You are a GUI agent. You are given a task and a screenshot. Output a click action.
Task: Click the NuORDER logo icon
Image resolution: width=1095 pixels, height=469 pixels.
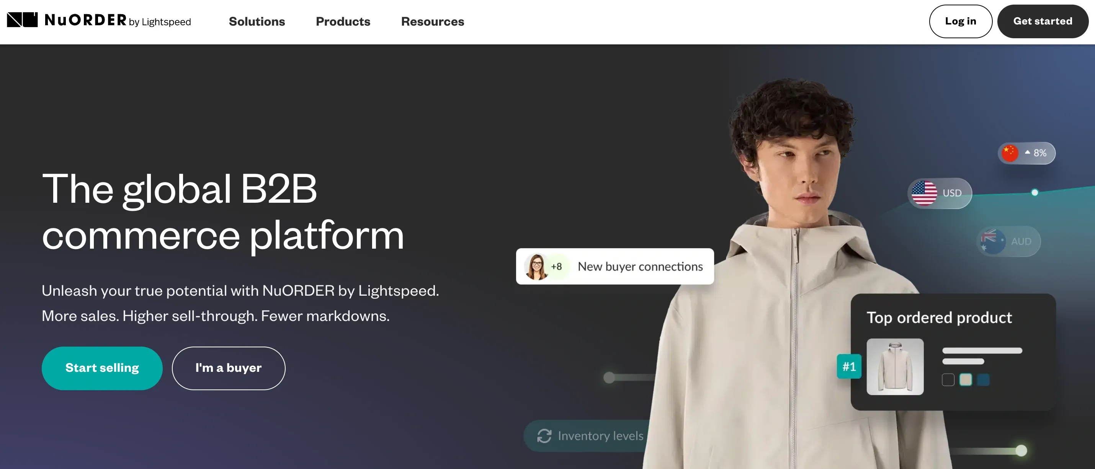click(22, 20)
